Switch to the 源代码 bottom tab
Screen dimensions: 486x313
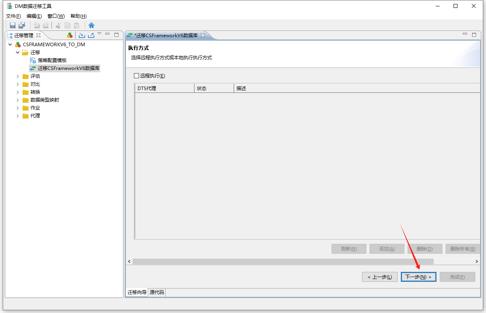tap(156, 292)
